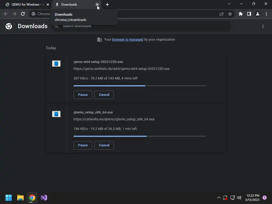Click in the Search downloads field
The height and width of the screenshot is (204, 272).
point(142,26)
